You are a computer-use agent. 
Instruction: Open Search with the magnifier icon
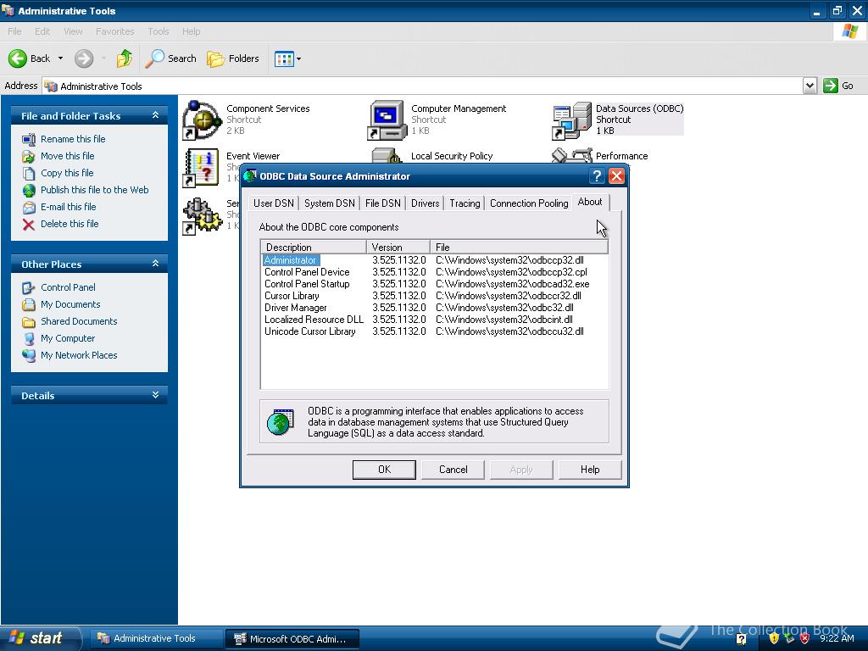tap(154, 58)
